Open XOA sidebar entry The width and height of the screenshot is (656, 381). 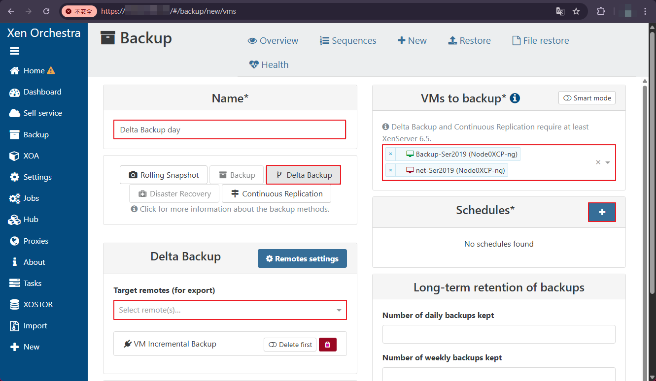click(24, 156)
